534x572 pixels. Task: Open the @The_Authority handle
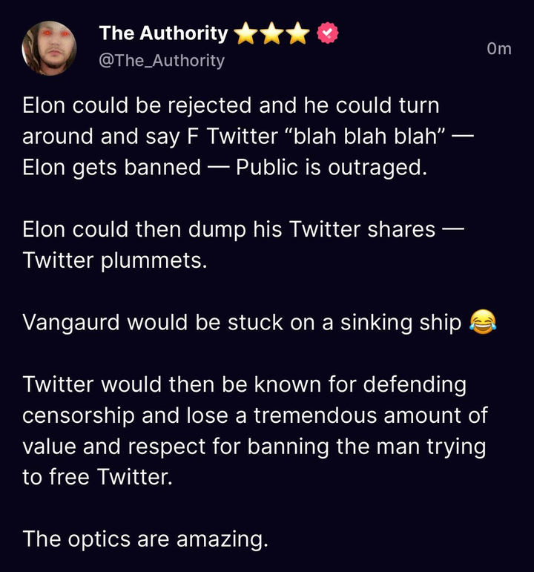[161, 60]
